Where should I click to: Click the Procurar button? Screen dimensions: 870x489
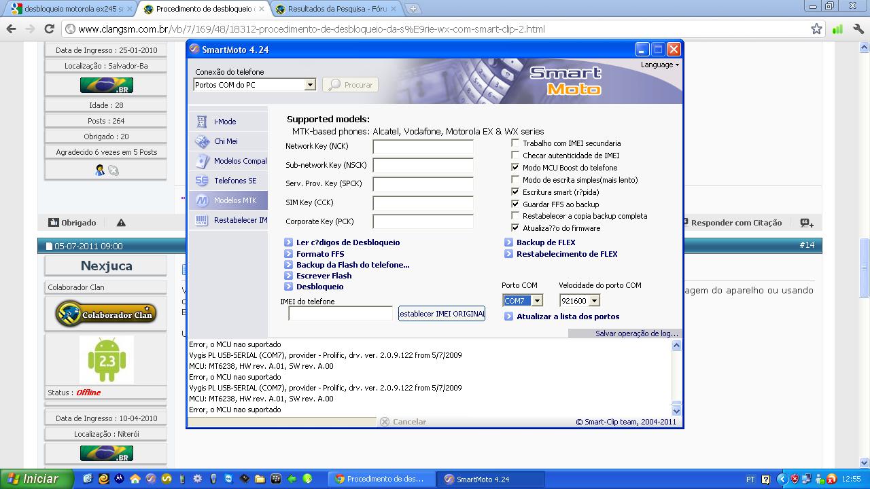350,85
